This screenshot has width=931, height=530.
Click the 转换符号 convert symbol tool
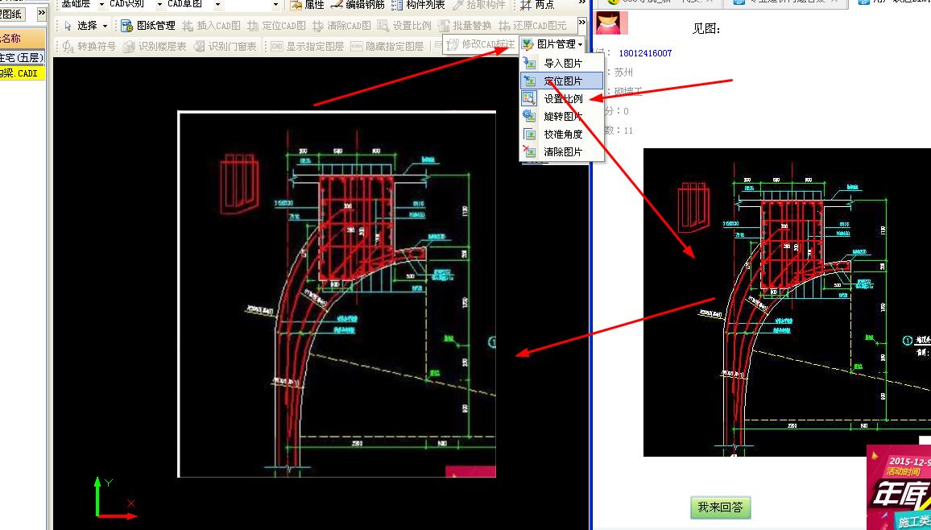(89, 46)
